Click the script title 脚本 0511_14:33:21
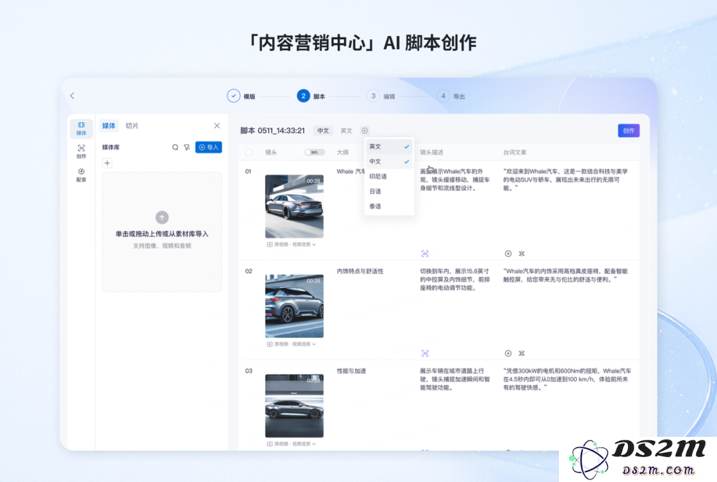This screenshot has width=717, height=482. [273, 131]
